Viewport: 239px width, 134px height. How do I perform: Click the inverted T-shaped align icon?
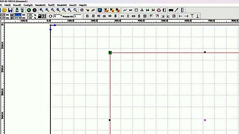[x=198, y=16]
